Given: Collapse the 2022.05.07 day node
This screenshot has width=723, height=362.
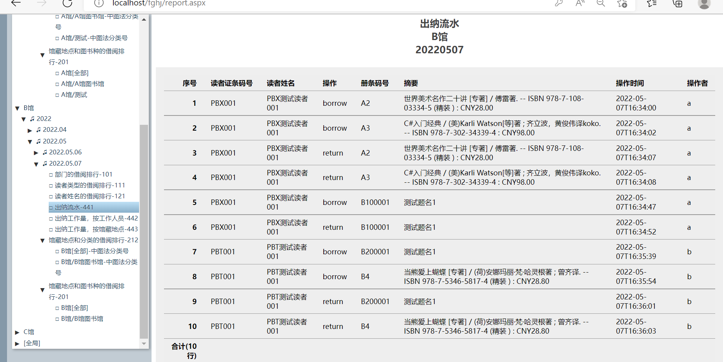Looking at the screenshot, I should [x=36, y=164].
